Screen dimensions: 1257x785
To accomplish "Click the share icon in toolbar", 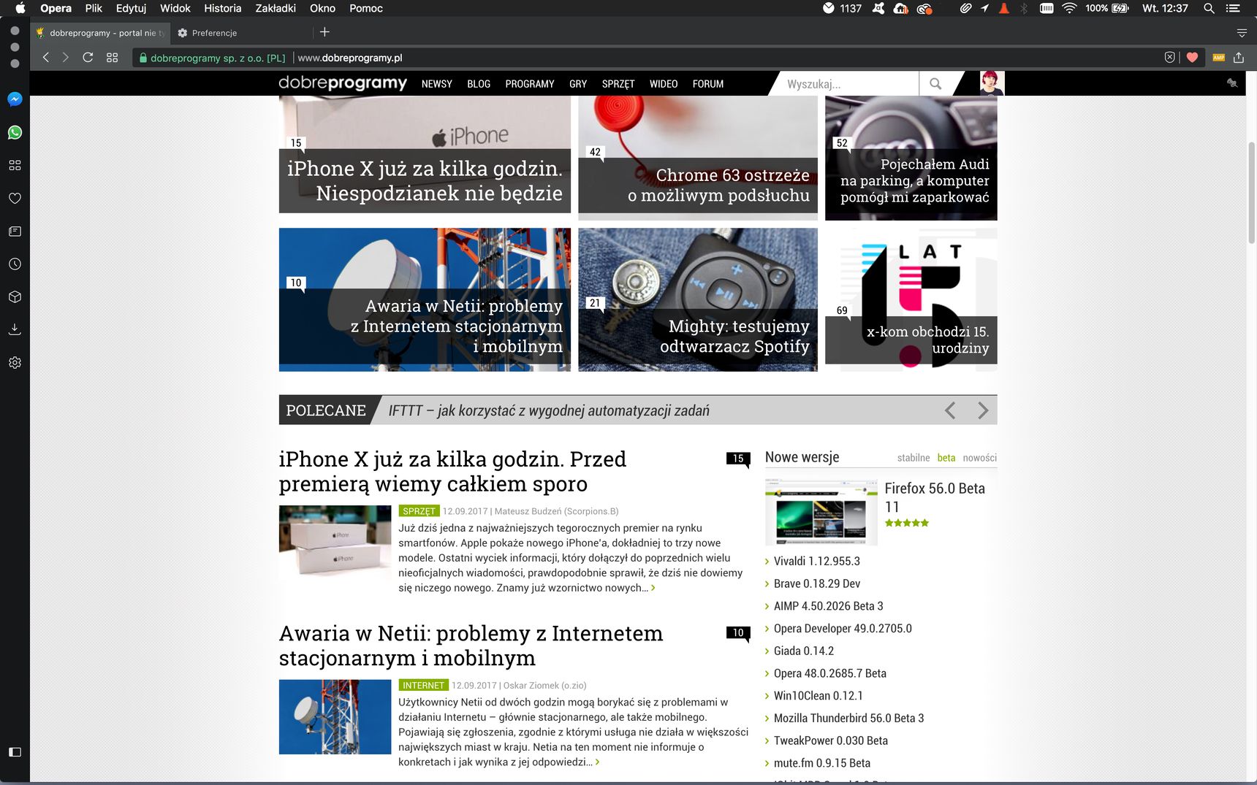I will point(1238,57).
